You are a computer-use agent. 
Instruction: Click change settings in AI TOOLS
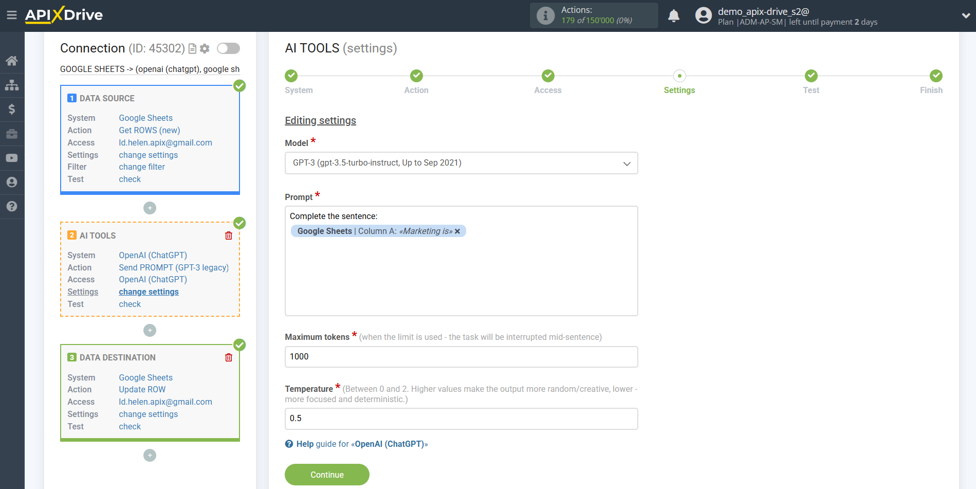click(x=149, y=292)
